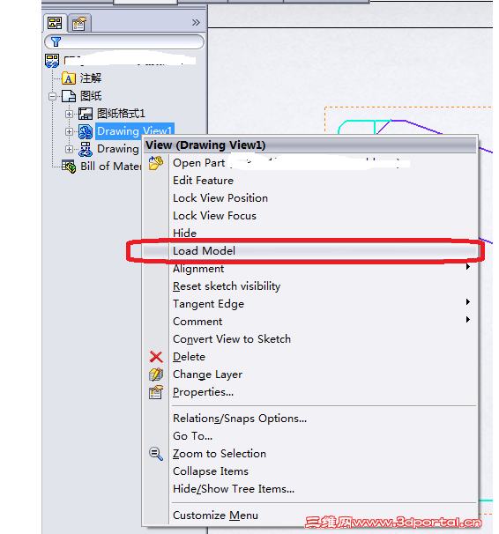Select the 注解 annotations folder icon
The image size is (499, 534).
[69, 78]
